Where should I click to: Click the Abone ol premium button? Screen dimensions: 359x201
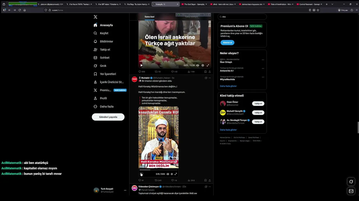click(x=227, y=42)
